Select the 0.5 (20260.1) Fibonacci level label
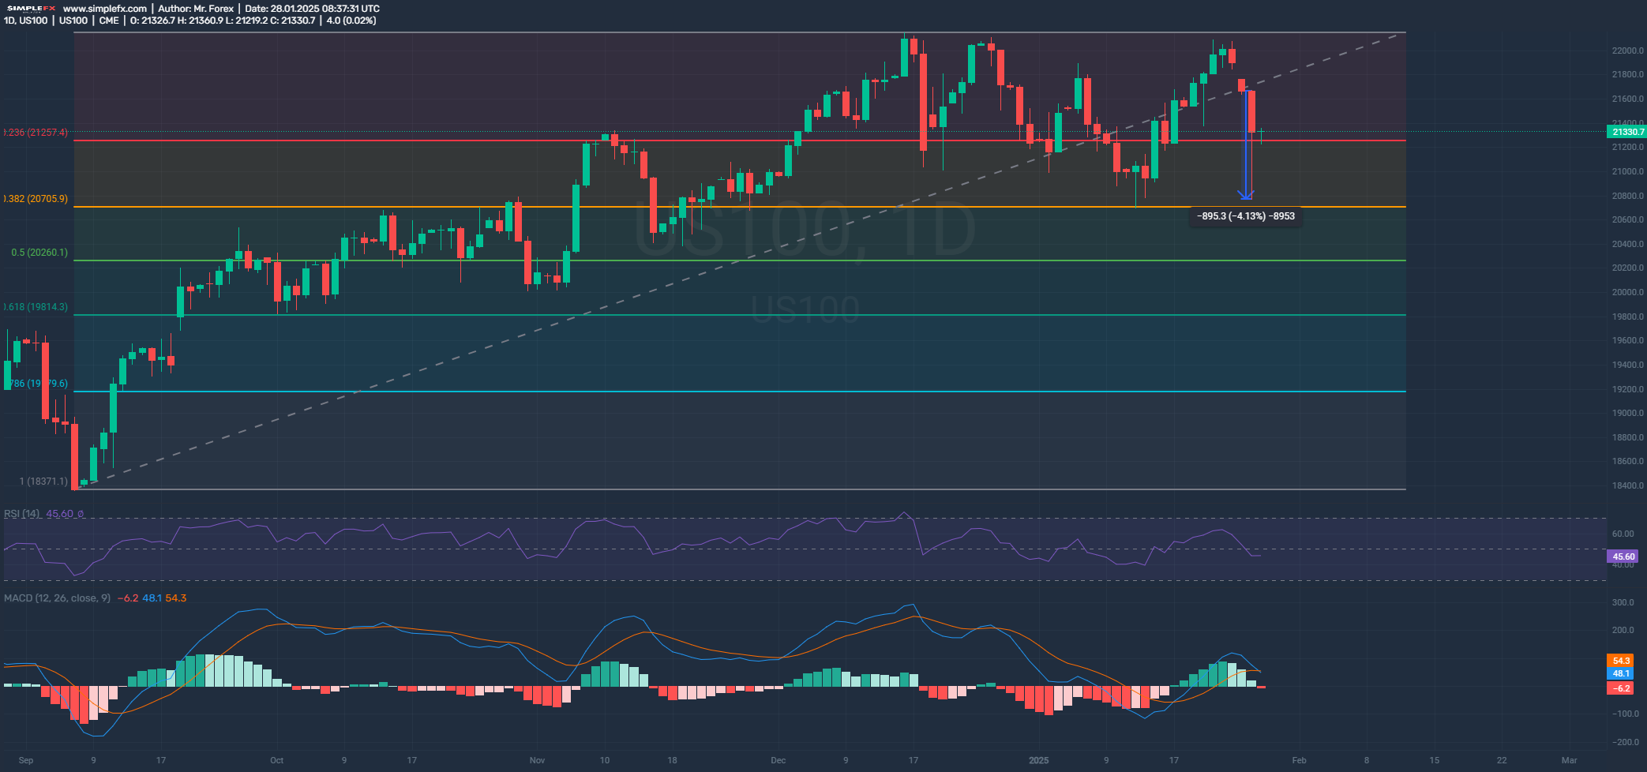 (39, 253)
